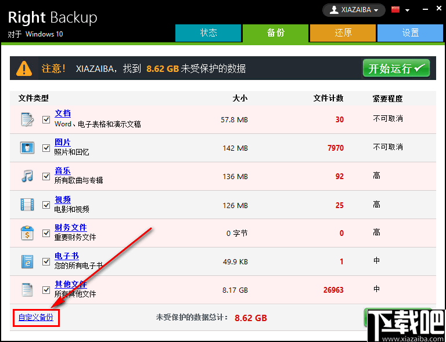The width and height of the screenshot is (446, 342).
Task: Open the XIAZAIBA account dropdown
Action: (x=354, y=10)
